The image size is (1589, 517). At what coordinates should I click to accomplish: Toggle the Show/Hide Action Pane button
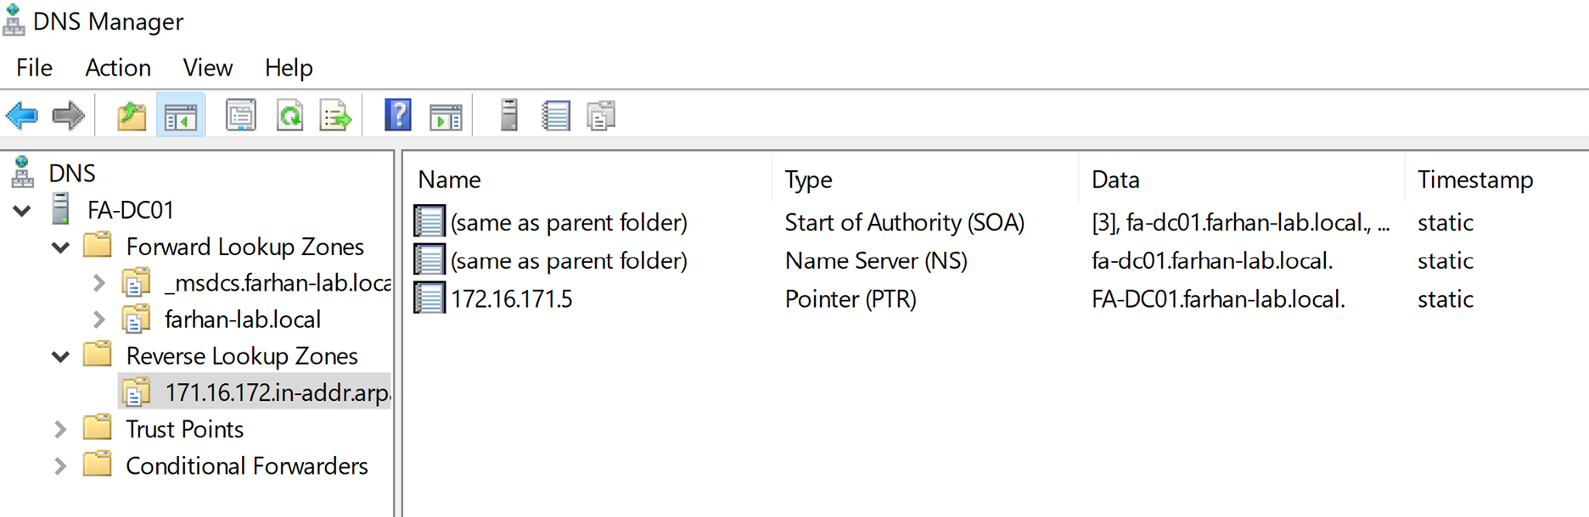click(x=446, y=115)
